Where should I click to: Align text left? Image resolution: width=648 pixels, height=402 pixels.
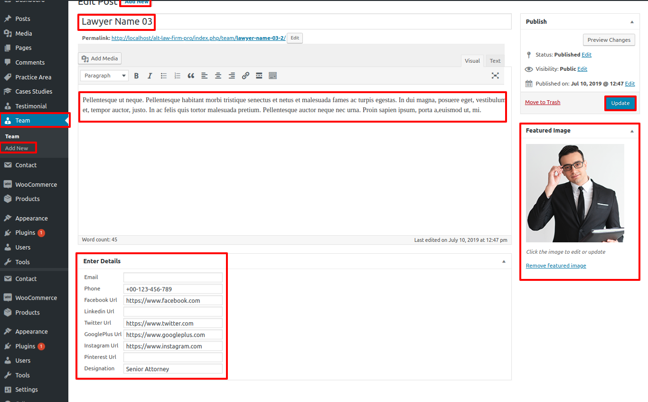click(205, 76)
